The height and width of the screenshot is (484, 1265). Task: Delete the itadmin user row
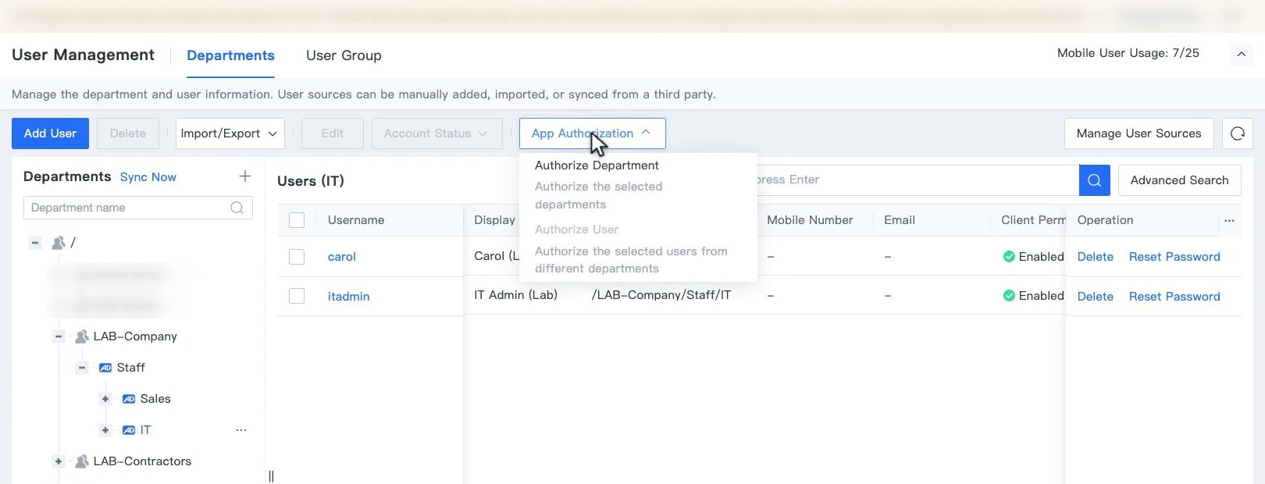1095,297
